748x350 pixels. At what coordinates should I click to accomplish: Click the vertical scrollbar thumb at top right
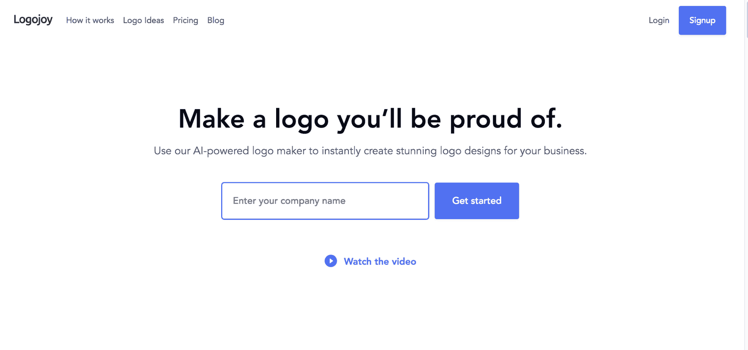point(746,19)
